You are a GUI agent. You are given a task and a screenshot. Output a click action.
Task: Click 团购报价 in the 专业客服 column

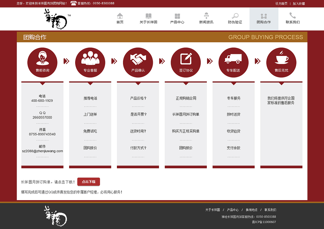(90, 148)
